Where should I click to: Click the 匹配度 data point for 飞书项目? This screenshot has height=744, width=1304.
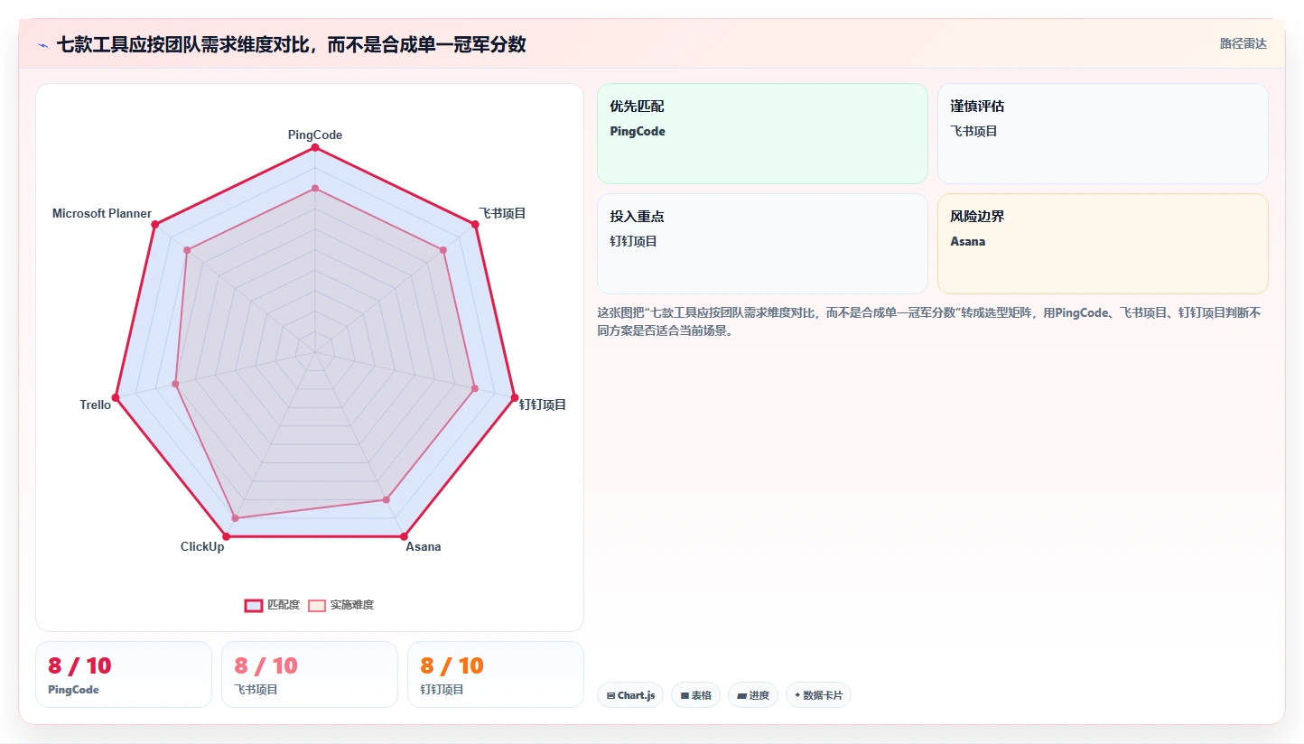coord(475,224)
